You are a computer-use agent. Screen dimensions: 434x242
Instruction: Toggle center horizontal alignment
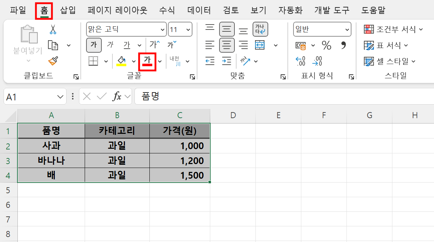pos(227,45)
